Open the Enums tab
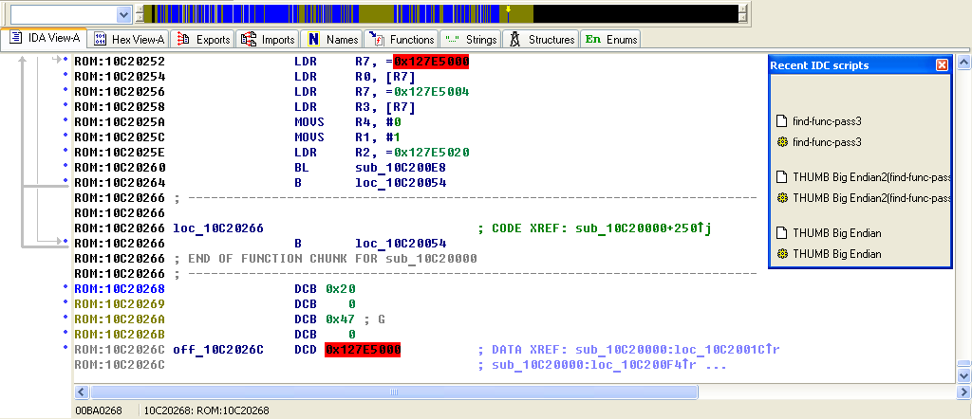This screenshot has width=972, height=419. click(x=611, y=40)
